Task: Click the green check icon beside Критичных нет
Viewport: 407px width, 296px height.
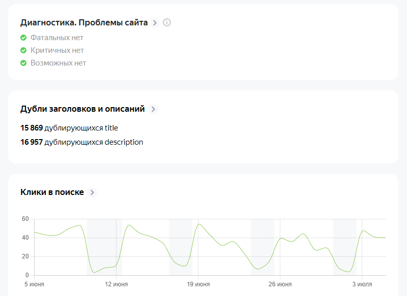Action: [23, 50]
